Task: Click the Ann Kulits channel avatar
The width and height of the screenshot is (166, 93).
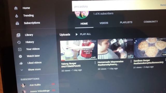Action: click(x=23, y=85)
